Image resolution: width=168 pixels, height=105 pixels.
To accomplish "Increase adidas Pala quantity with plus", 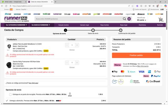I will (77, 45).
